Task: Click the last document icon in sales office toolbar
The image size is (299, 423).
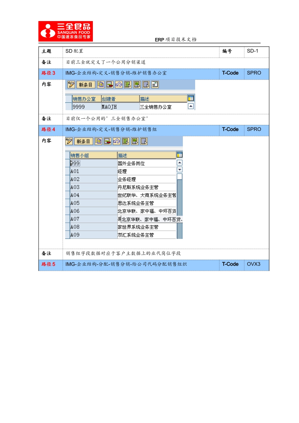Action: click(155, 84)
